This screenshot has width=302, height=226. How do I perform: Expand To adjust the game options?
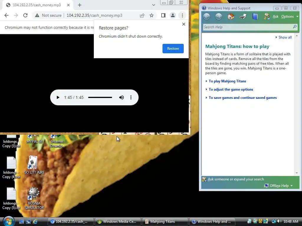pos(231,89)
